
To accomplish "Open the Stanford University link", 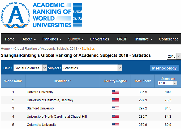I will [x=40, y=108].
